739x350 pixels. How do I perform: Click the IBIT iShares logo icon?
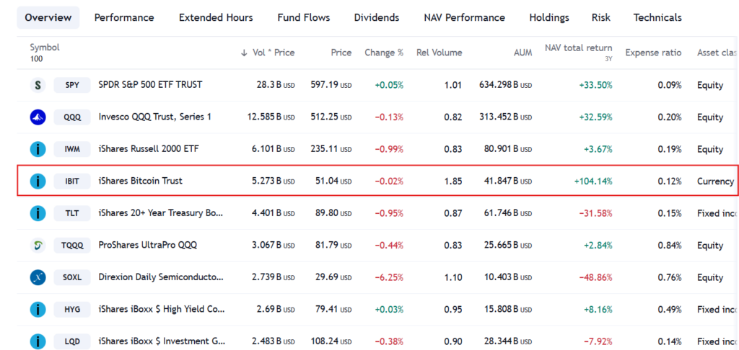tap(38, 181)
